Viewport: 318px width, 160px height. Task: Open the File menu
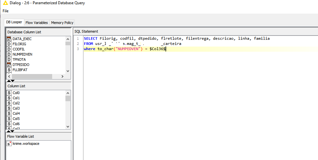point(6,11)
